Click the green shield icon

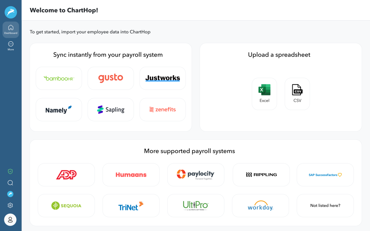coord(10,171)
